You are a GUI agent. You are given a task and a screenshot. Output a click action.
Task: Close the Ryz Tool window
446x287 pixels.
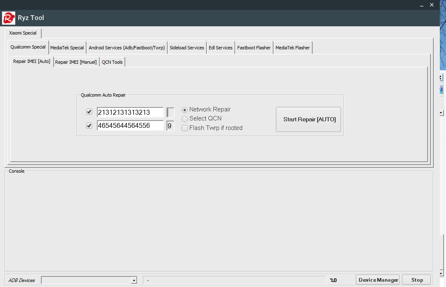432,5
